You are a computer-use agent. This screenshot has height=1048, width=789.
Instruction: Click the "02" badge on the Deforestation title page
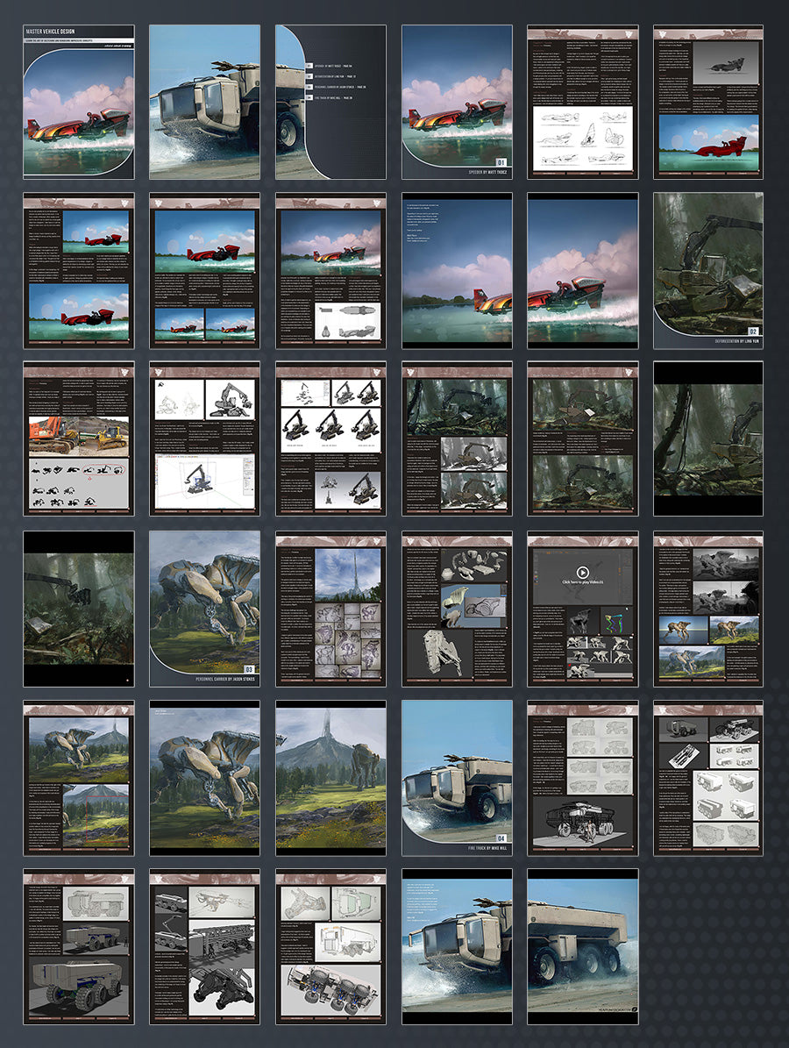coord(752,332)
